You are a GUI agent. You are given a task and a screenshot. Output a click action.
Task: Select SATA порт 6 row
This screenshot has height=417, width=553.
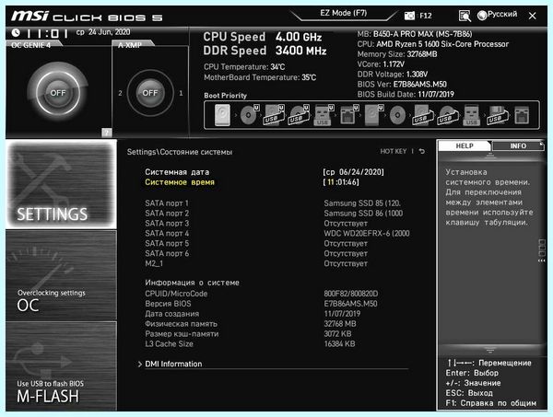click(276, 253)
